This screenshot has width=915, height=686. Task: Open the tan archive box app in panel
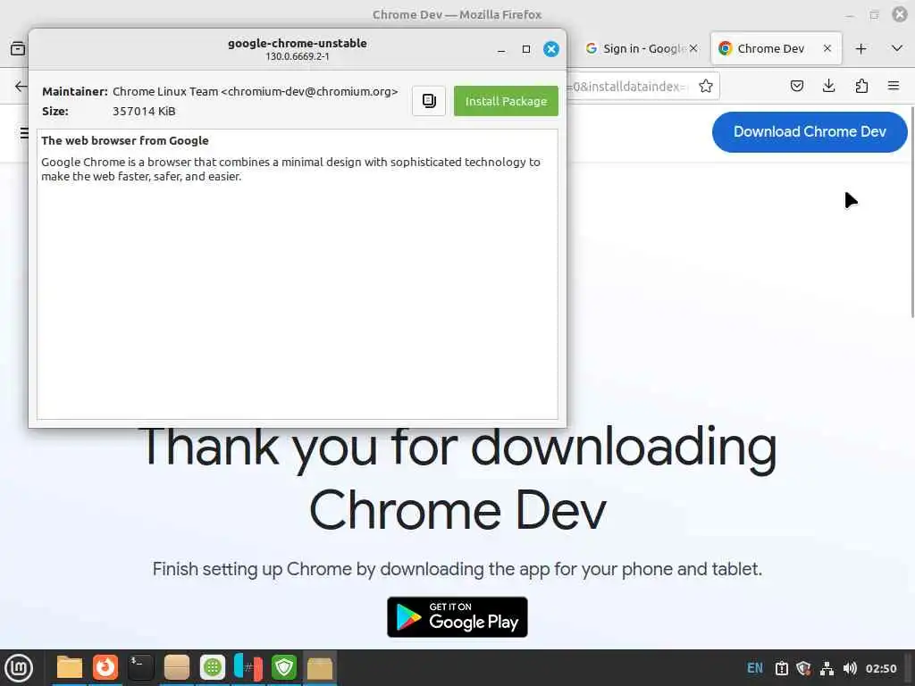[x=176, y=667]
